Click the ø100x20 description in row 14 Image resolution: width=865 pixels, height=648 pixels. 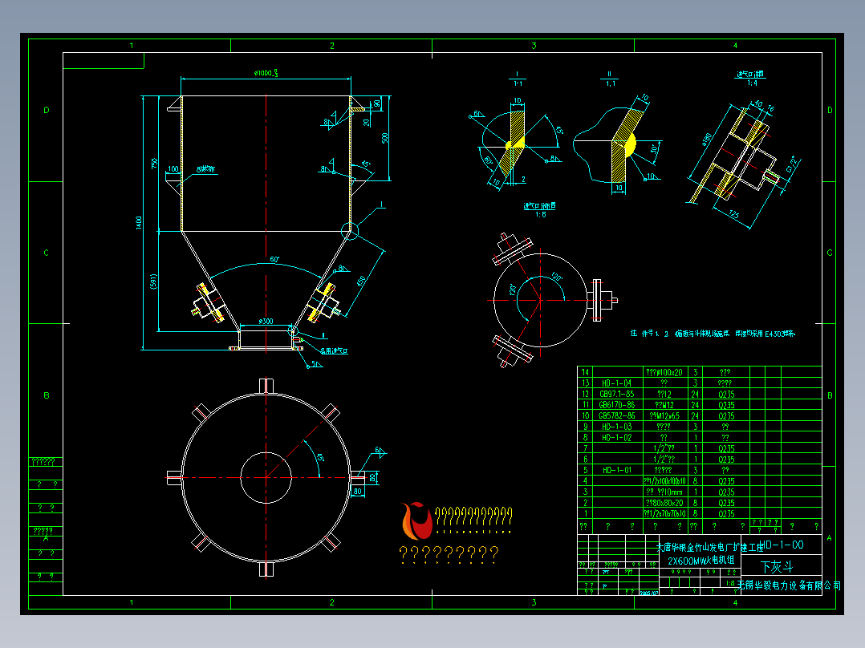pyautogui.click(x=664, y=372)
